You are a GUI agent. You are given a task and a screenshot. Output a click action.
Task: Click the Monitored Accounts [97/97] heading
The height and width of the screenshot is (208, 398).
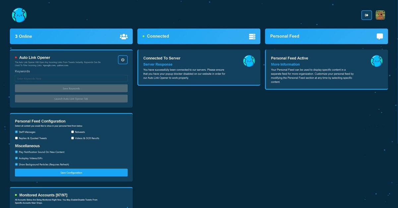click(x=43, y=195)
